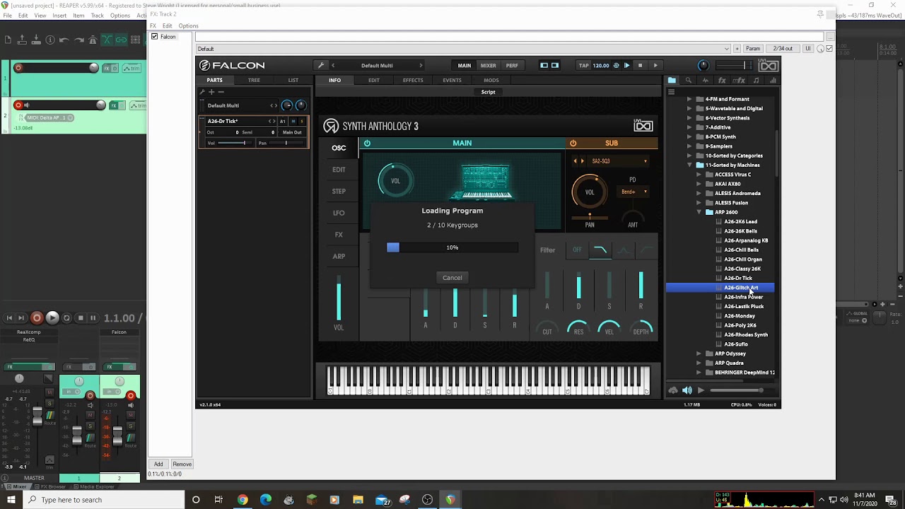Click REAPER redo toolbar icon
Screen dimensions: 905x509
(x=78, y=40)
